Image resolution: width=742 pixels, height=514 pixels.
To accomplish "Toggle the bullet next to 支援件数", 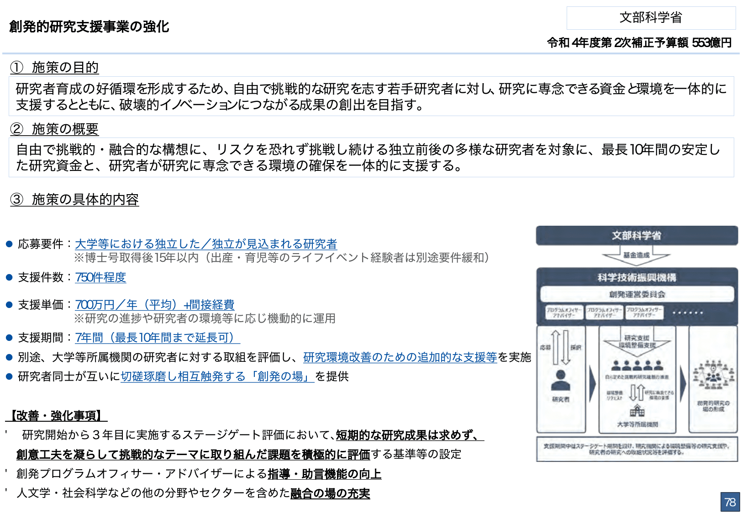I will click(x=9, y=277).
